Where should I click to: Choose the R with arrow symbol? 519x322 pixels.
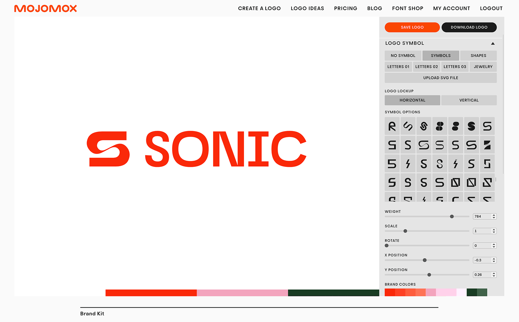coord(392,126)
